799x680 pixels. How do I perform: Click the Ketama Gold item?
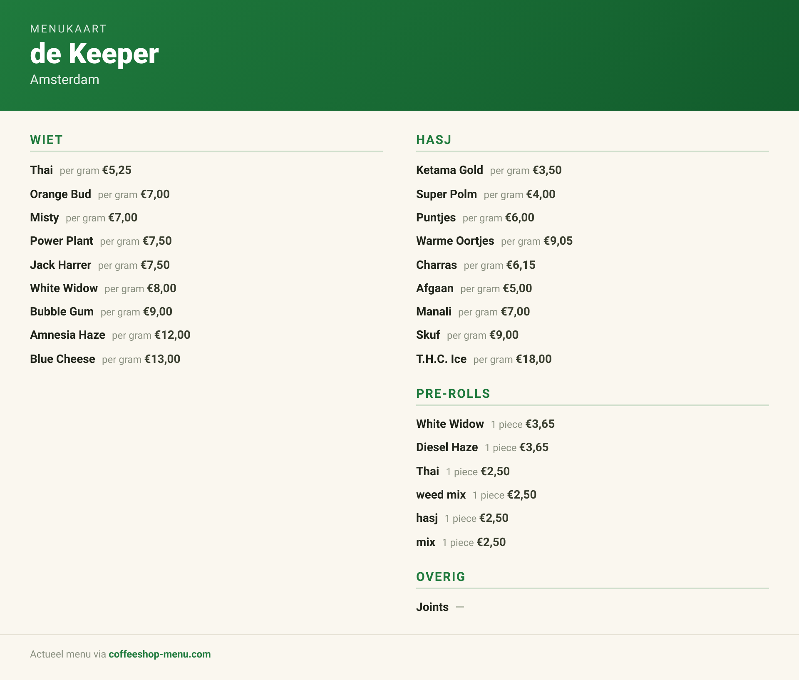click(449, 170)
